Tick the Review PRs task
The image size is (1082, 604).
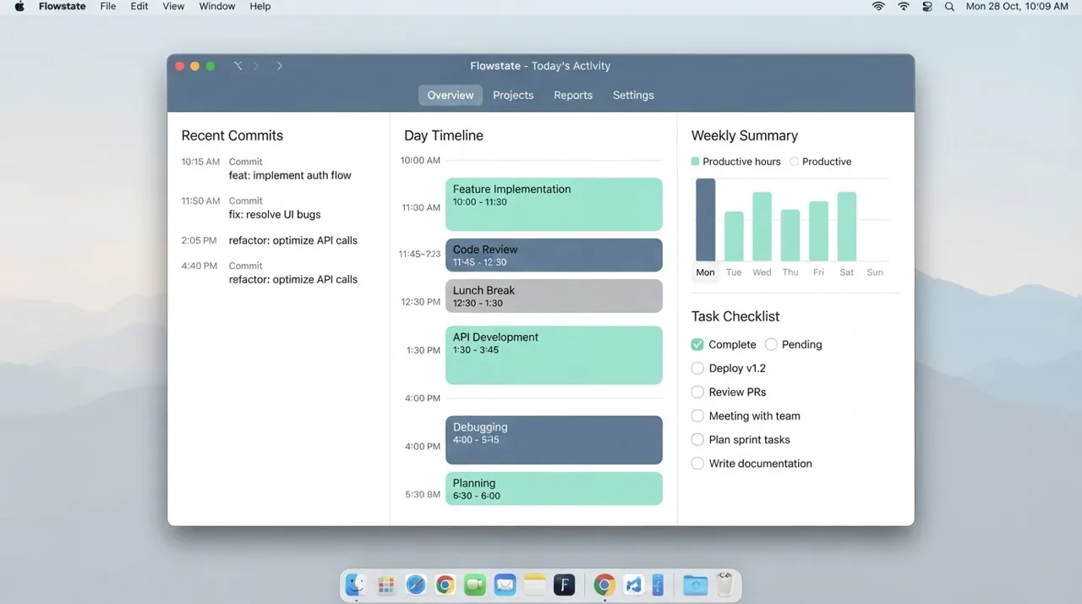click(x=697, y=392)
